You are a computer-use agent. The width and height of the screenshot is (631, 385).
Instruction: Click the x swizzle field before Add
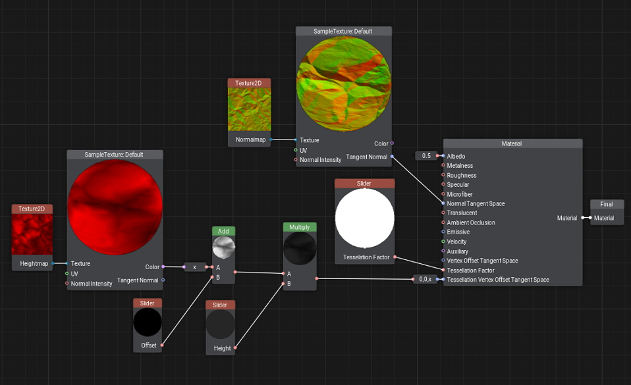194,267
